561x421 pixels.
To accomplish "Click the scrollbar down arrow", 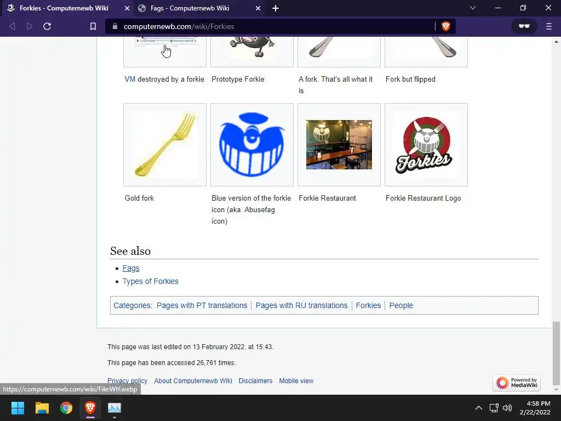I will tap(557, 390).
